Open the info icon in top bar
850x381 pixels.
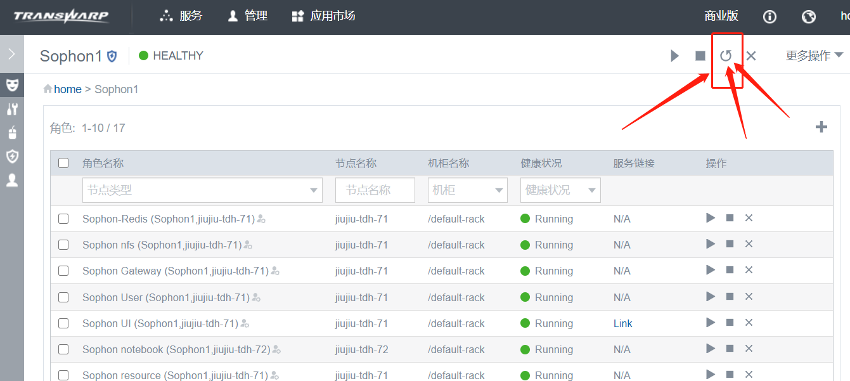pyautogui.click(x=770, y=16)
